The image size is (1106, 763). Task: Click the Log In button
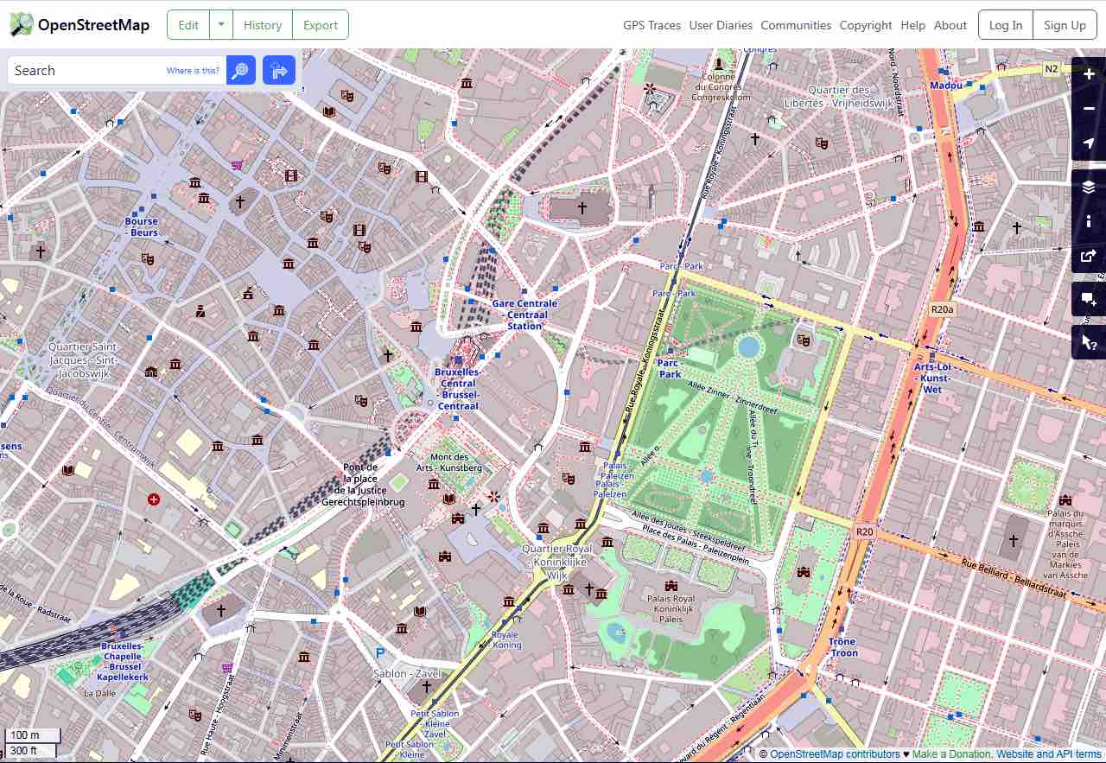point(1006,25)
